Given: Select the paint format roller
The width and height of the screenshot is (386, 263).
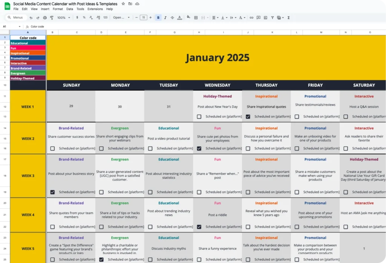Looking at the screenshot, I should tap(52, 17).
